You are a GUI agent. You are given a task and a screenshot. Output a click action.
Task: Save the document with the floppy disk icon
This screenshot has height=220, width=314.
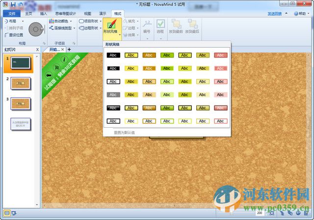(13, 4)
